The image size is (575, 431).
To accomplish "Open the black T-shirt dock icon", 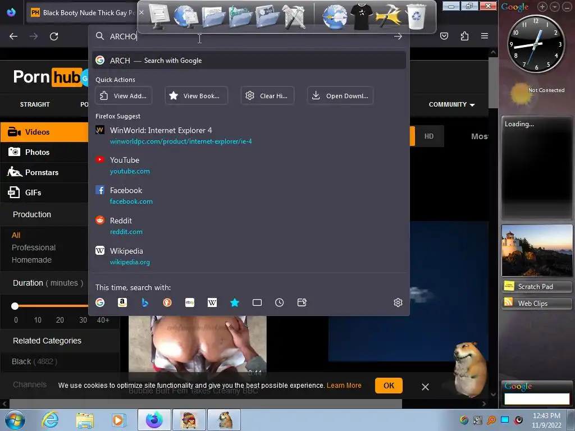I will 362,16.
